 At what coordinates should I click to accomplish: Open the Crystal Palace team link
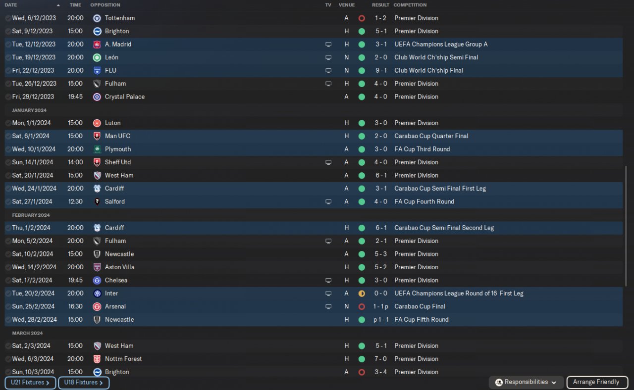pos(125,97)
